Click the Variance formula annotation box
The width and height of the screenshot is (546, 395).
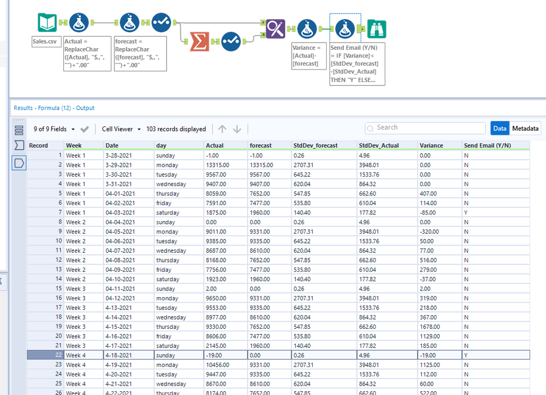(309, 56)
